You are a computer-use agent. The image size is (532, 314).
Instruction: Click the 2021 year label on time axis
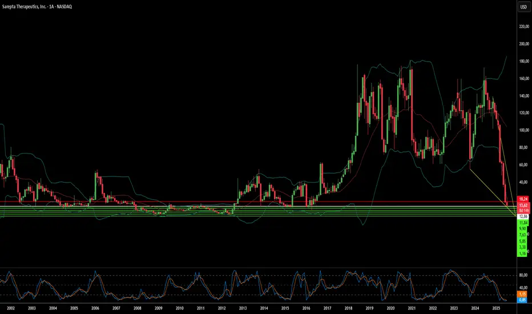412,308
